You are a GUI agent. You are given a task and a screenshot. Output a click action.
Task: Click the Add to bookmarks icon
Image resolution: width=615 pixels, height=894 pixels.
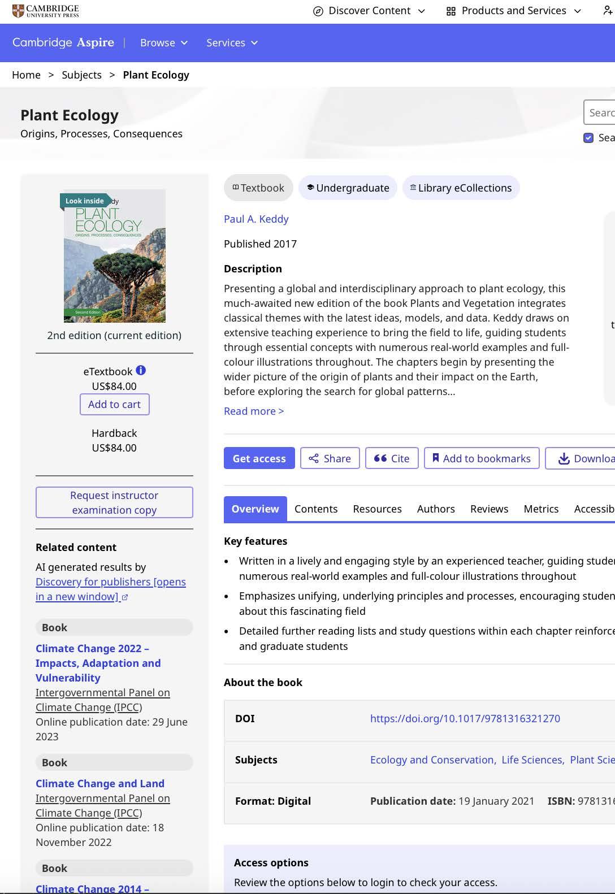point(436,458)
